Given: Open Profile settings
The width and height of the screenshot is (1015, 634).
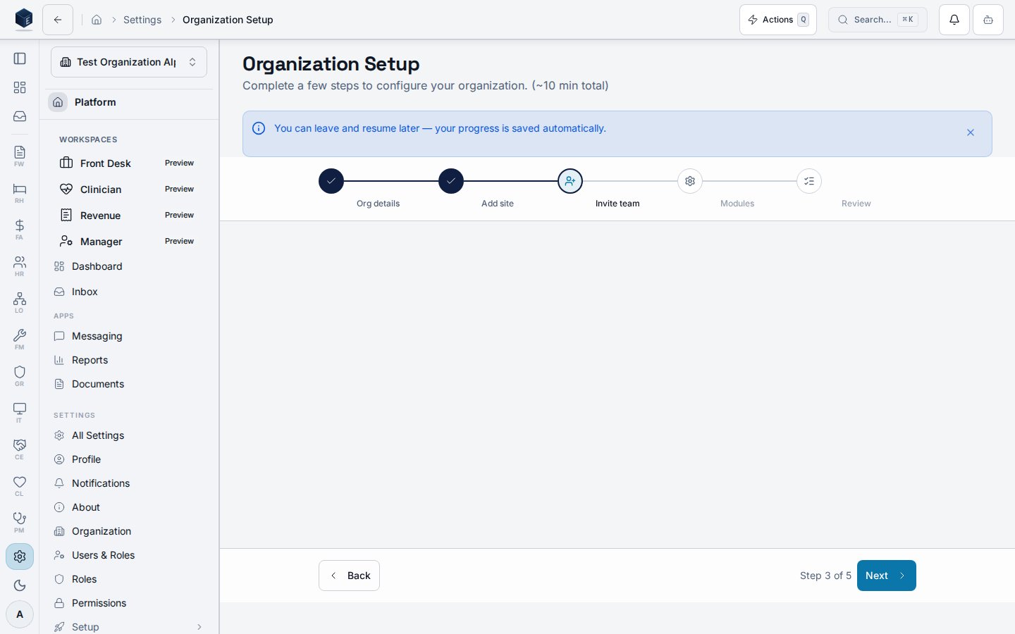Looking at the screenshot, I should [x=129, y=459].
